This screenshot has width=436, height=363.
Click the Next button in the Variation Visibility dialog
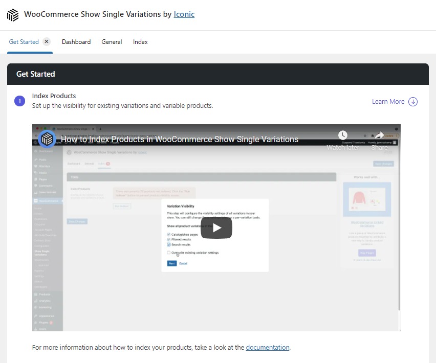pos(172,263)
